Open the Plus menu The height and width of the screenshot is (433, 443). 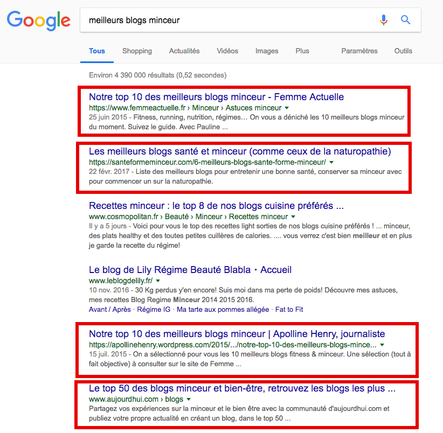(x=302, y=51)
